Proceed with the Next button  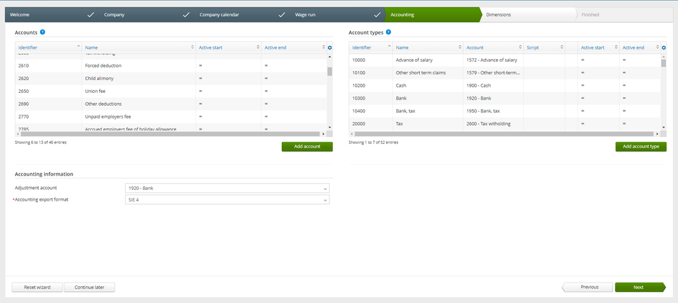tap(639, 287)
